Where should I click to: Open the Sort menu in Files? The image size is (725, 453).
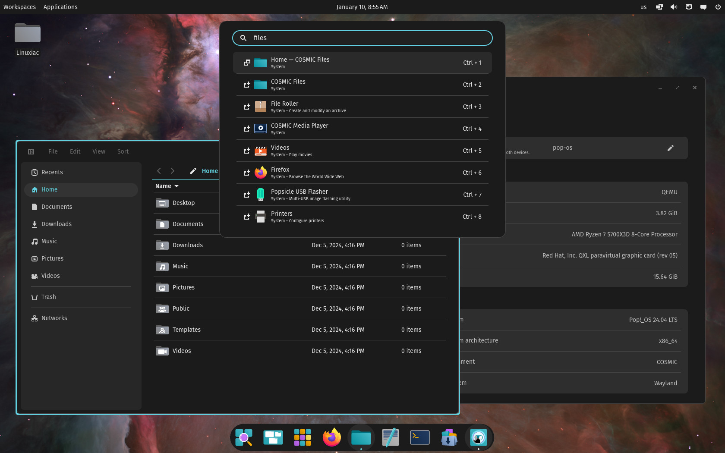coord(123,151)
